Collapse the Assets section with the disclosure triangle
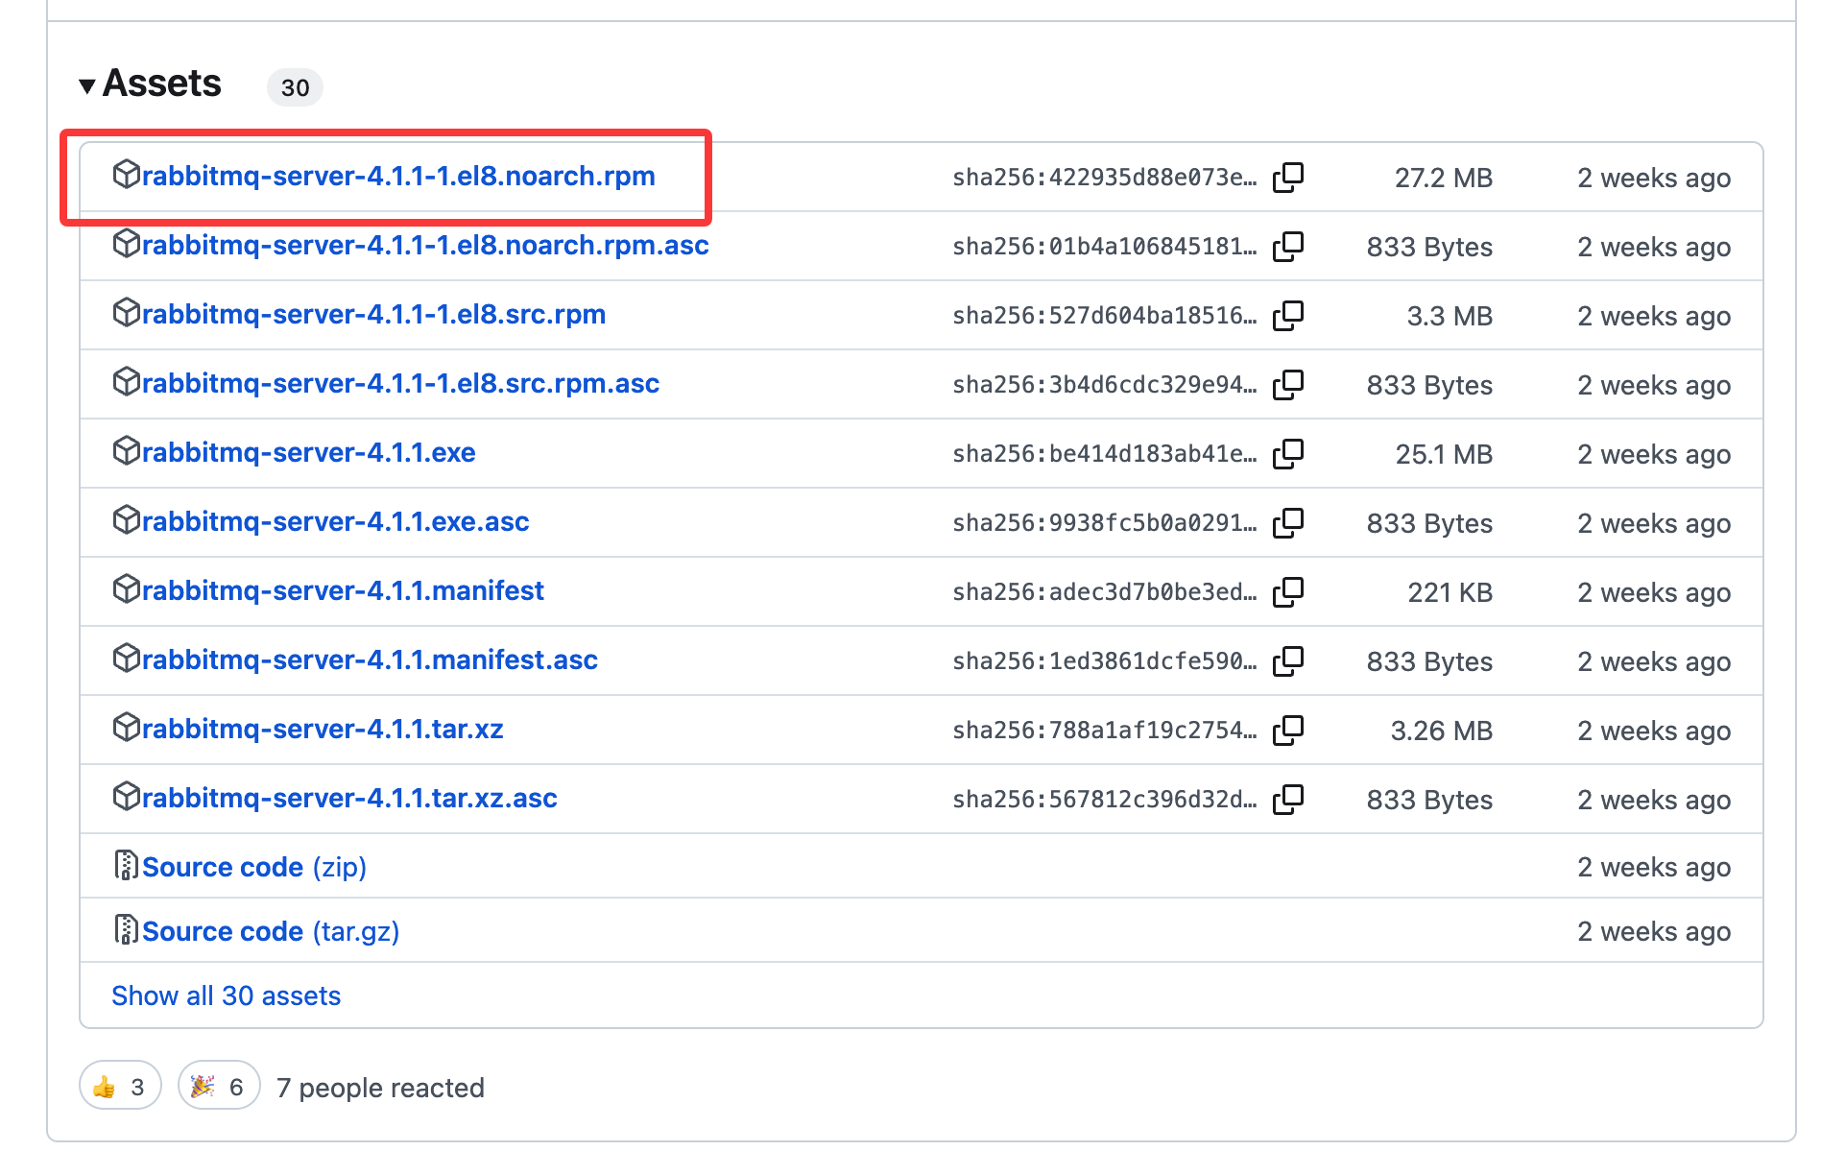The image size is (1845, 1175). click(x=88, y=85)
